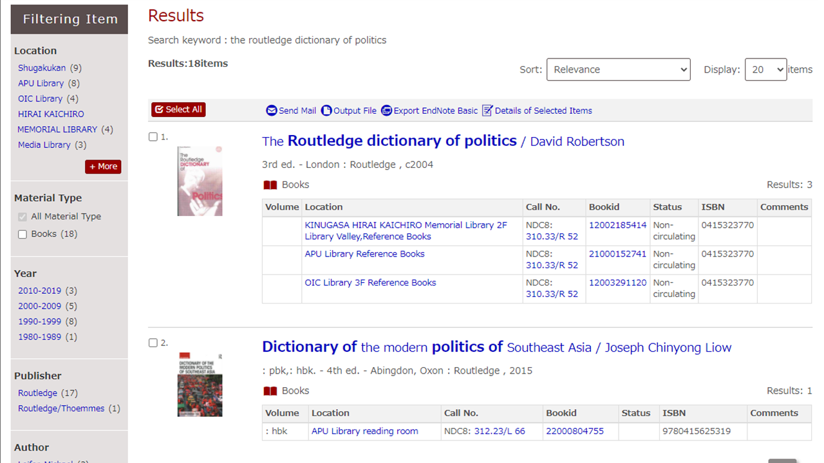This screenshot has height=463, width=824.
Task: Click the Details of Selected Items icon
Action: click(x=487, y=111)
